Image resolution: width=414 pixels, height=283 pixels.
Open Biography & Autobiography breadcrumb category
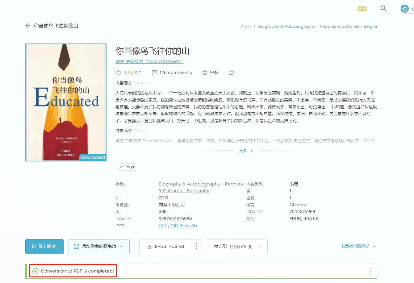pyautogui.click(x=317, y=27)
